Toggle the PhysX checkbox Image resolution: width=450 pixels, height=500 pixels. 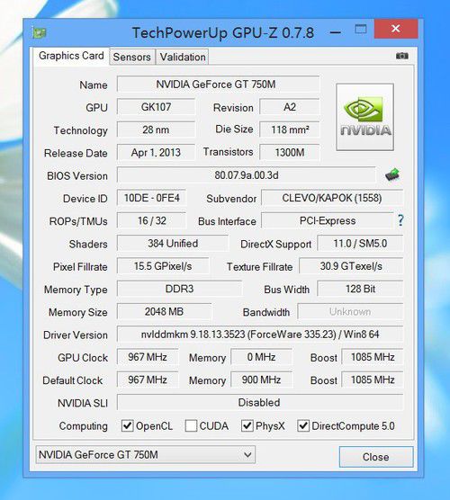pos(247,425)
